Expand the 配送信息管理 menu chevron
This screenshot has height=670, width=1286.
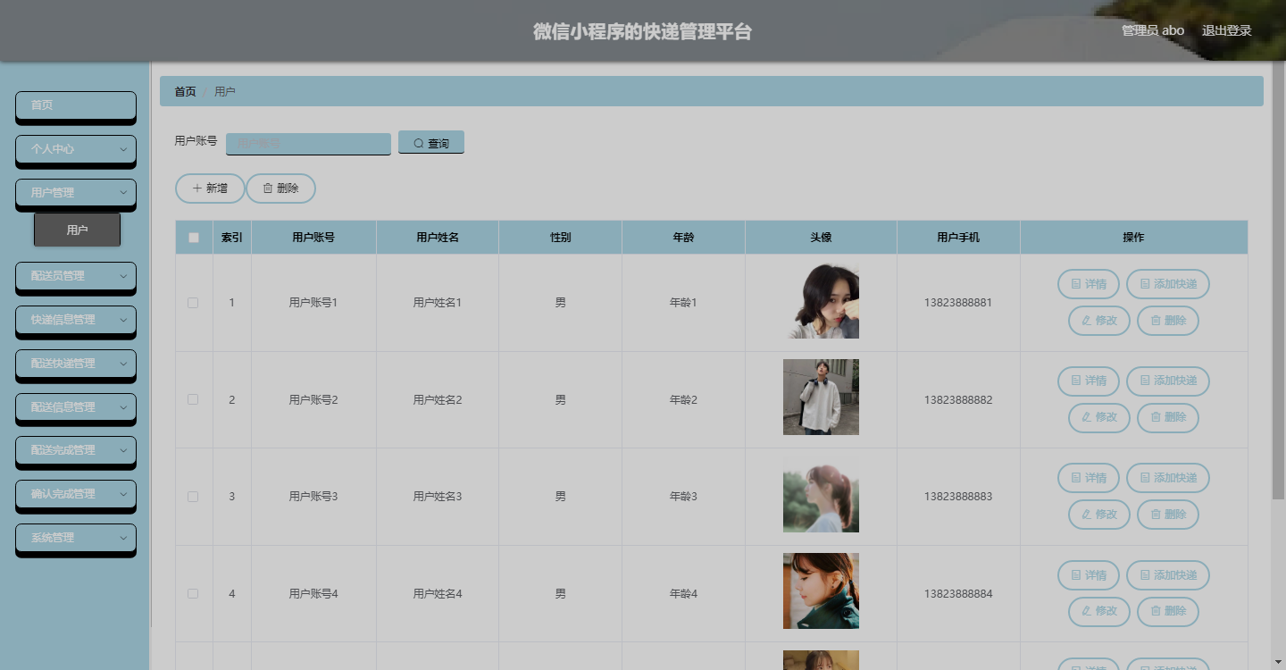point(123,406)
